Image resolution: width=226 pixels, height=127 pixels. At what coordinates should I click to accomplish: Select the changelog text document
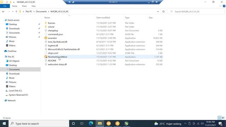[53, 31]
